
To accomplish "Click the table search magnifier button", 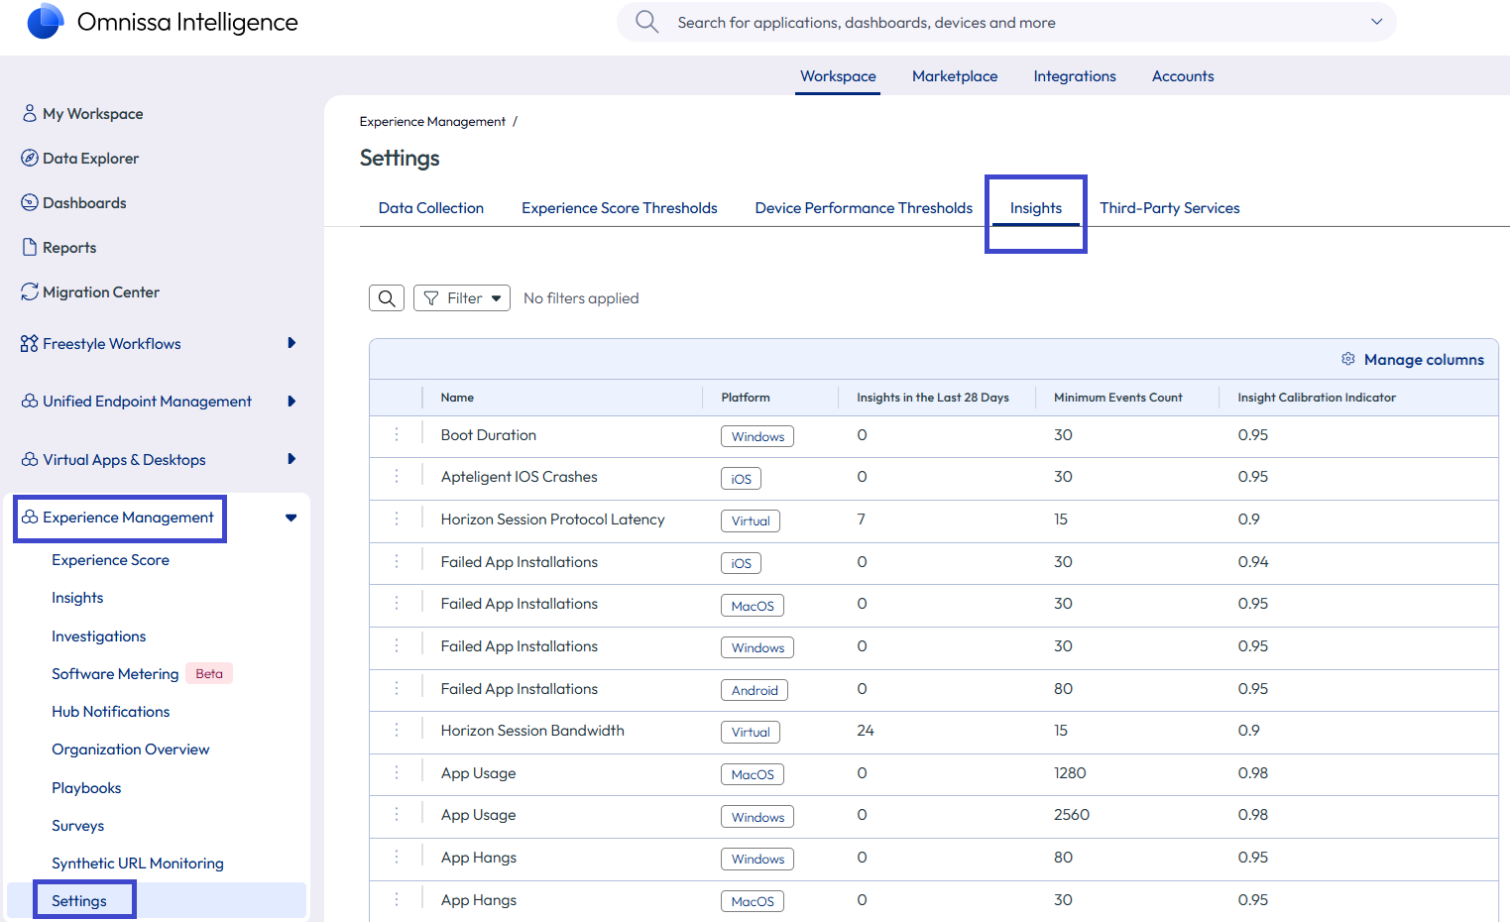I will [387, 297].
